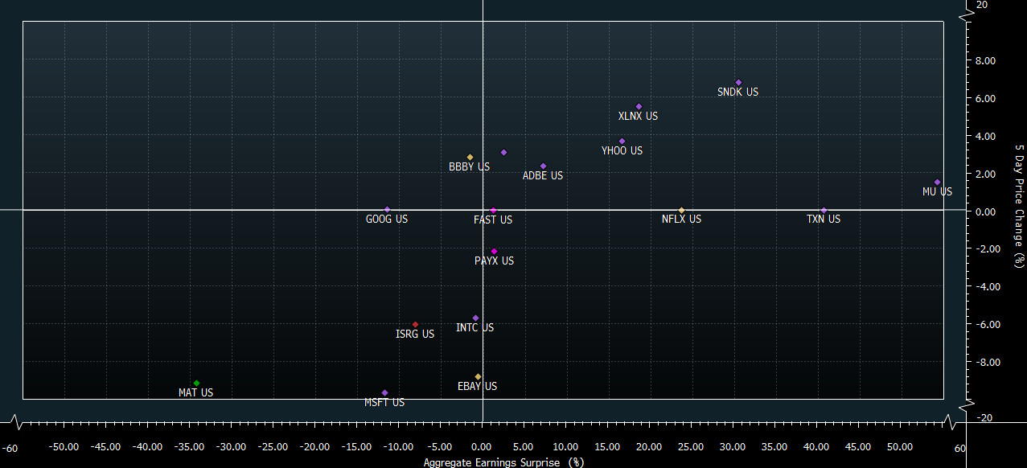Click the red ISRG US data point

[415, 324]
